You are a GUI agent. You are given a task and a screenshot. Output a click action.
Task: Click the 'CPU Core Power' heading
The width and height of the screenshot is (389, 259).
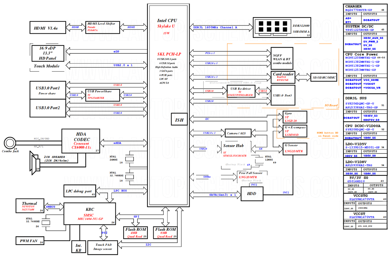(x=361, y=54)
